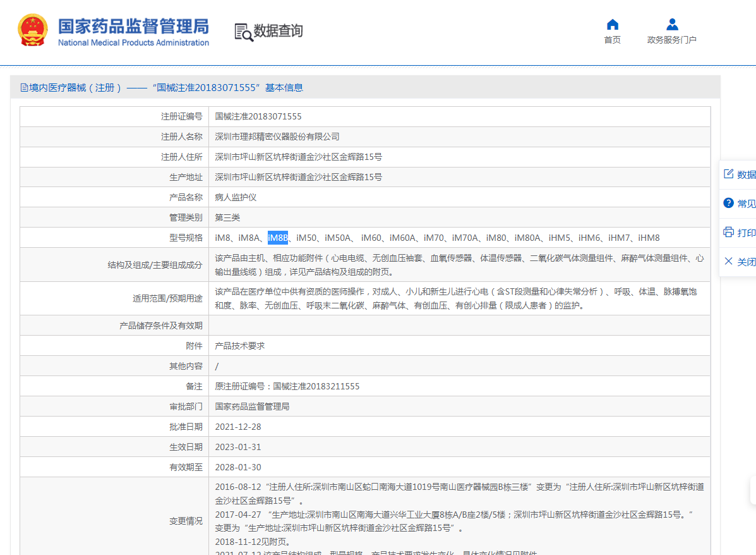Viewport: 756px width, 555px height.
Task: Click the 注册人住所 address value
Action: coord(299,157)
